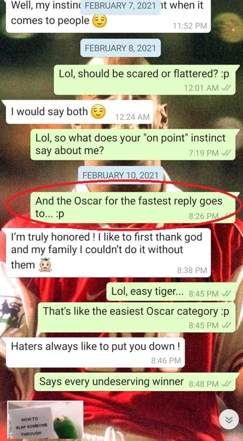This screenshot has height=441, width=243.
Task: Tap the baby angel emoji in message
Action: (45, 265)
